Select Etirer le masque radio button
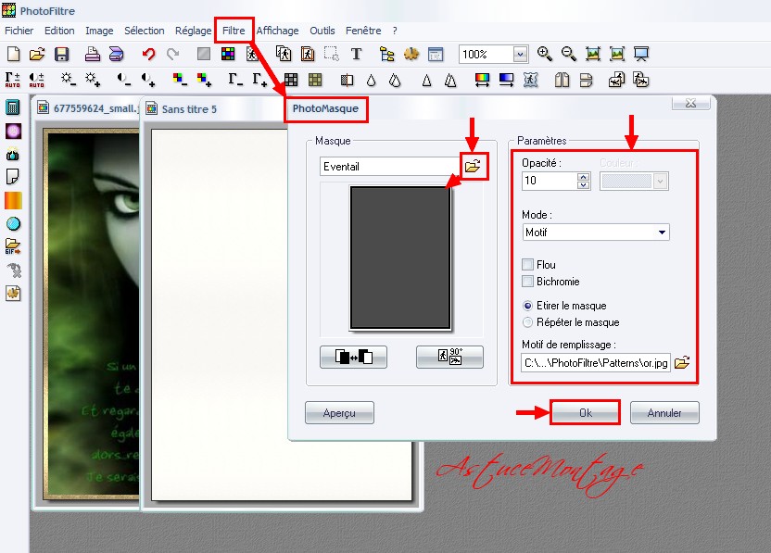The image size is (771, 553). [x=527, y=306]
